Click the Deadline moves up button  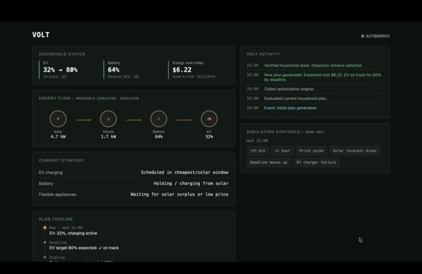[x=268, y=162]
